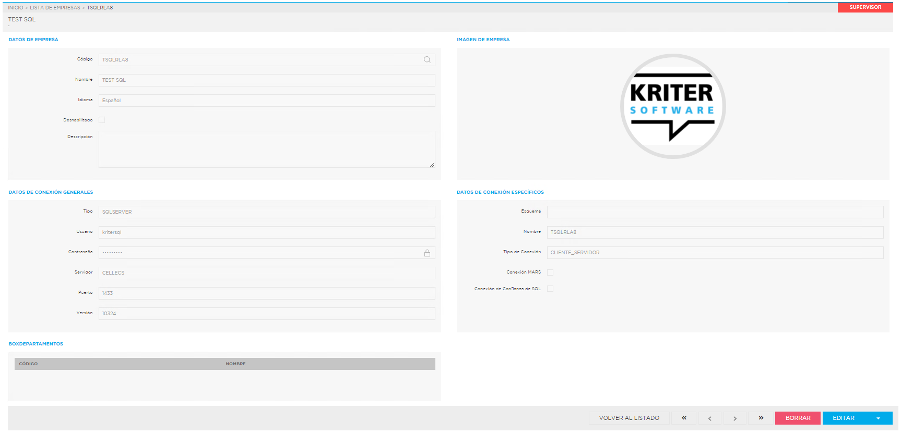901x434 pixels.
Task: Open the EDITAR dropdown arrow
Action: point(879,418)
